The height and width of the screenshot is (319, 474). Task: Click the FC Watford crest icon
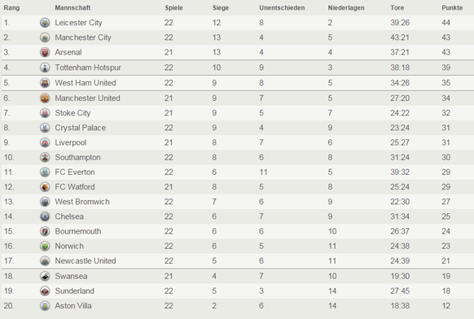click(45, 187)
